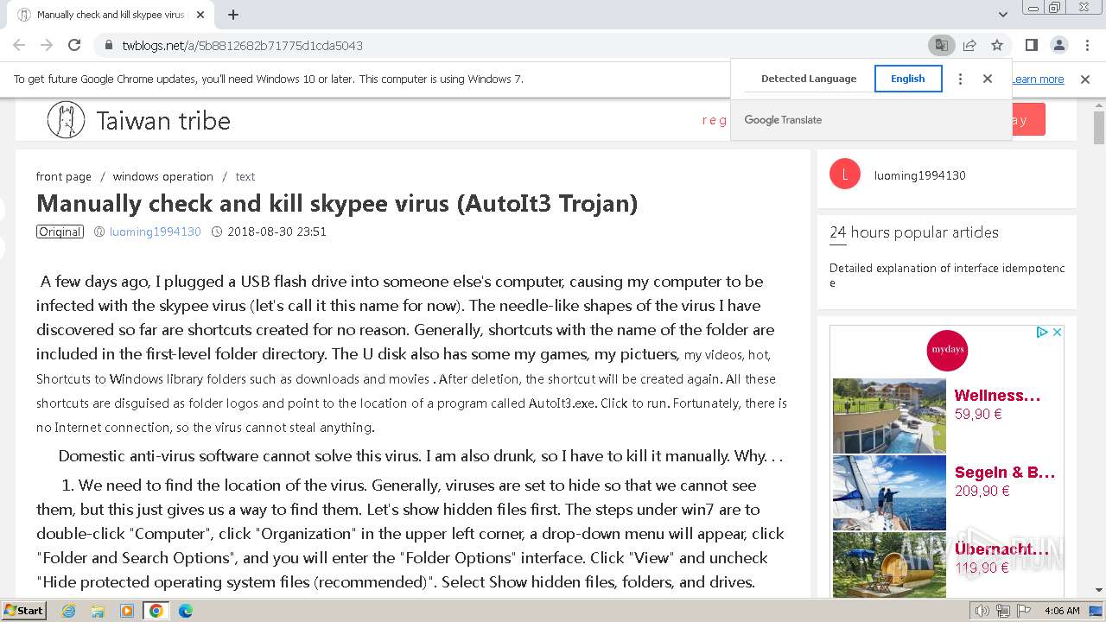
Task: Click the '24 hours popular articles' heading
Action: [914, 232]
